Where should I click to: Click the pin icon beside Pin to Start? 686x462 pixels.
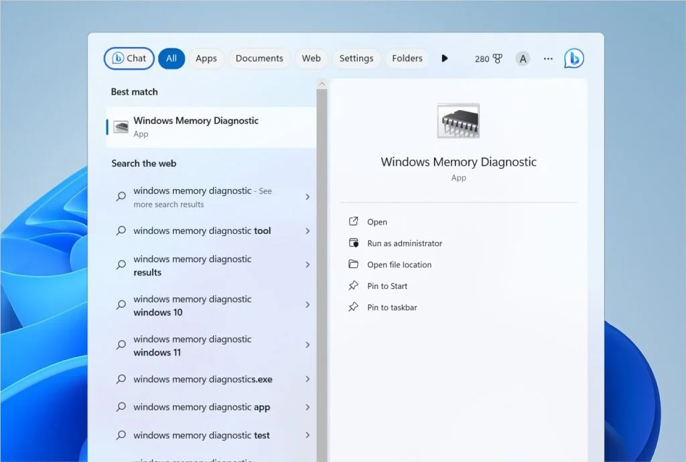(x=354, y=286)
